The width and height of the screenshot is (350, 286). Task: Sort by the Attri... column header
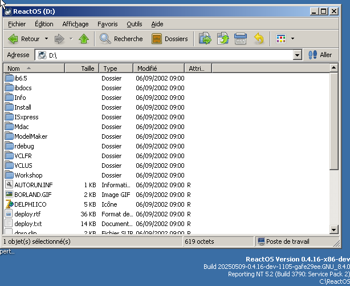click(198, 68)
